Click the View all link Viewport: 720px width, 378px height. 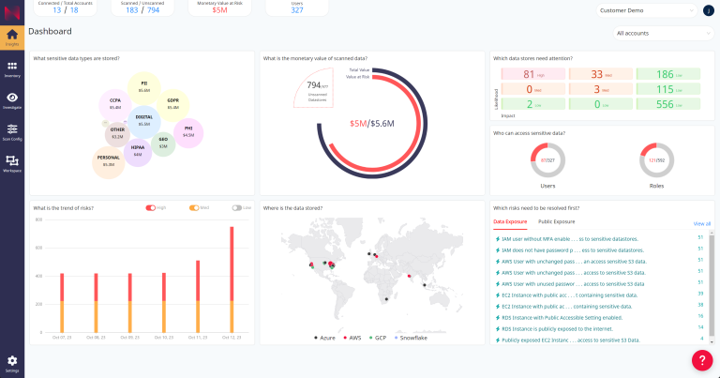coord(701,223)
